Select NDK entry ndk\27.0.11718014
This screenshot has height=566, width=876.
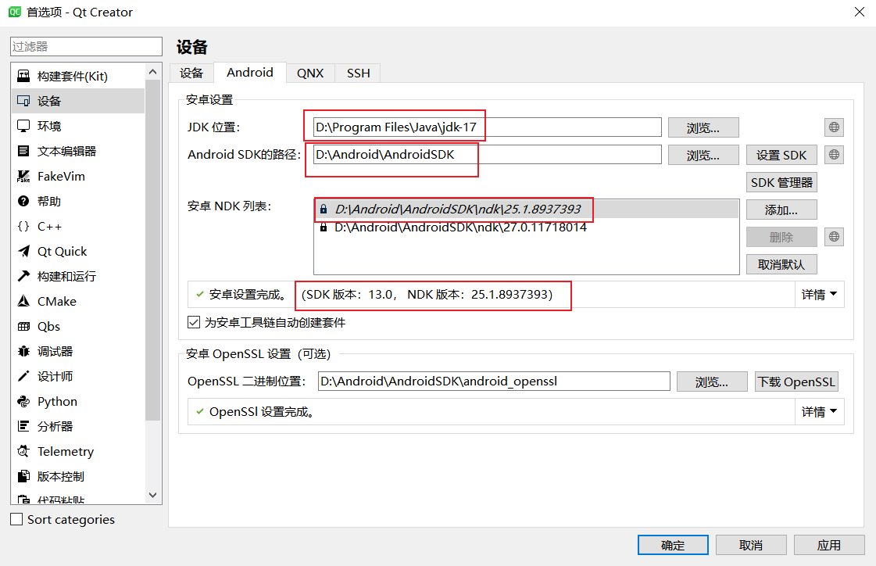point(526,227)
